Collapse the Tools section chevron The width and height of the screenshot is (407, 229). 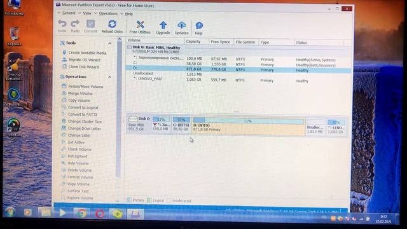point(110,43)
